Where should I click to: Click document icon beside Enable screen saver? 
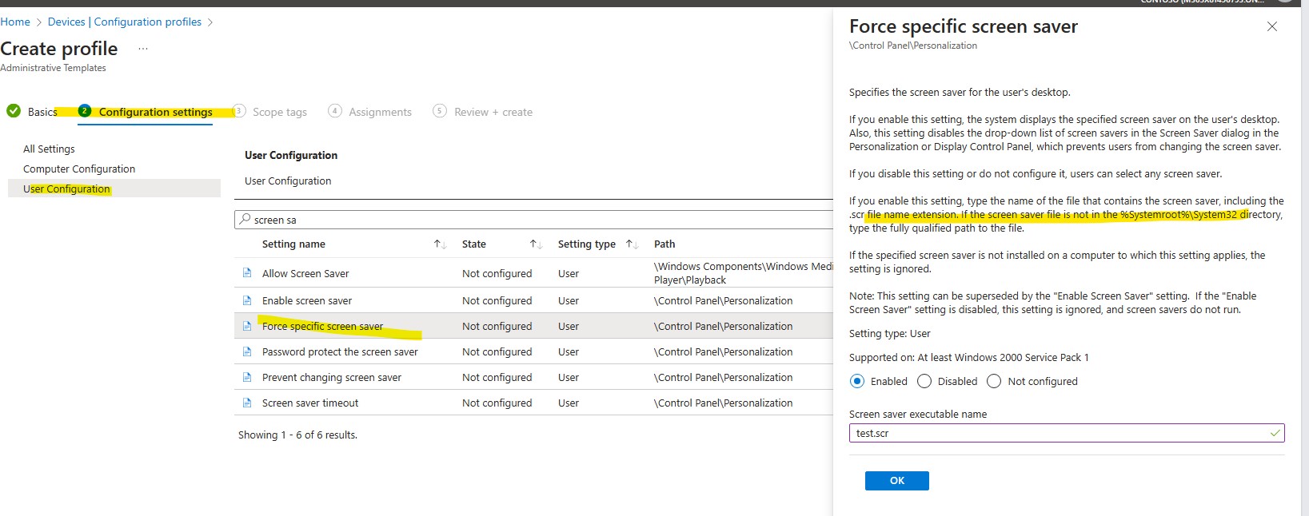(x=247, y=300)
